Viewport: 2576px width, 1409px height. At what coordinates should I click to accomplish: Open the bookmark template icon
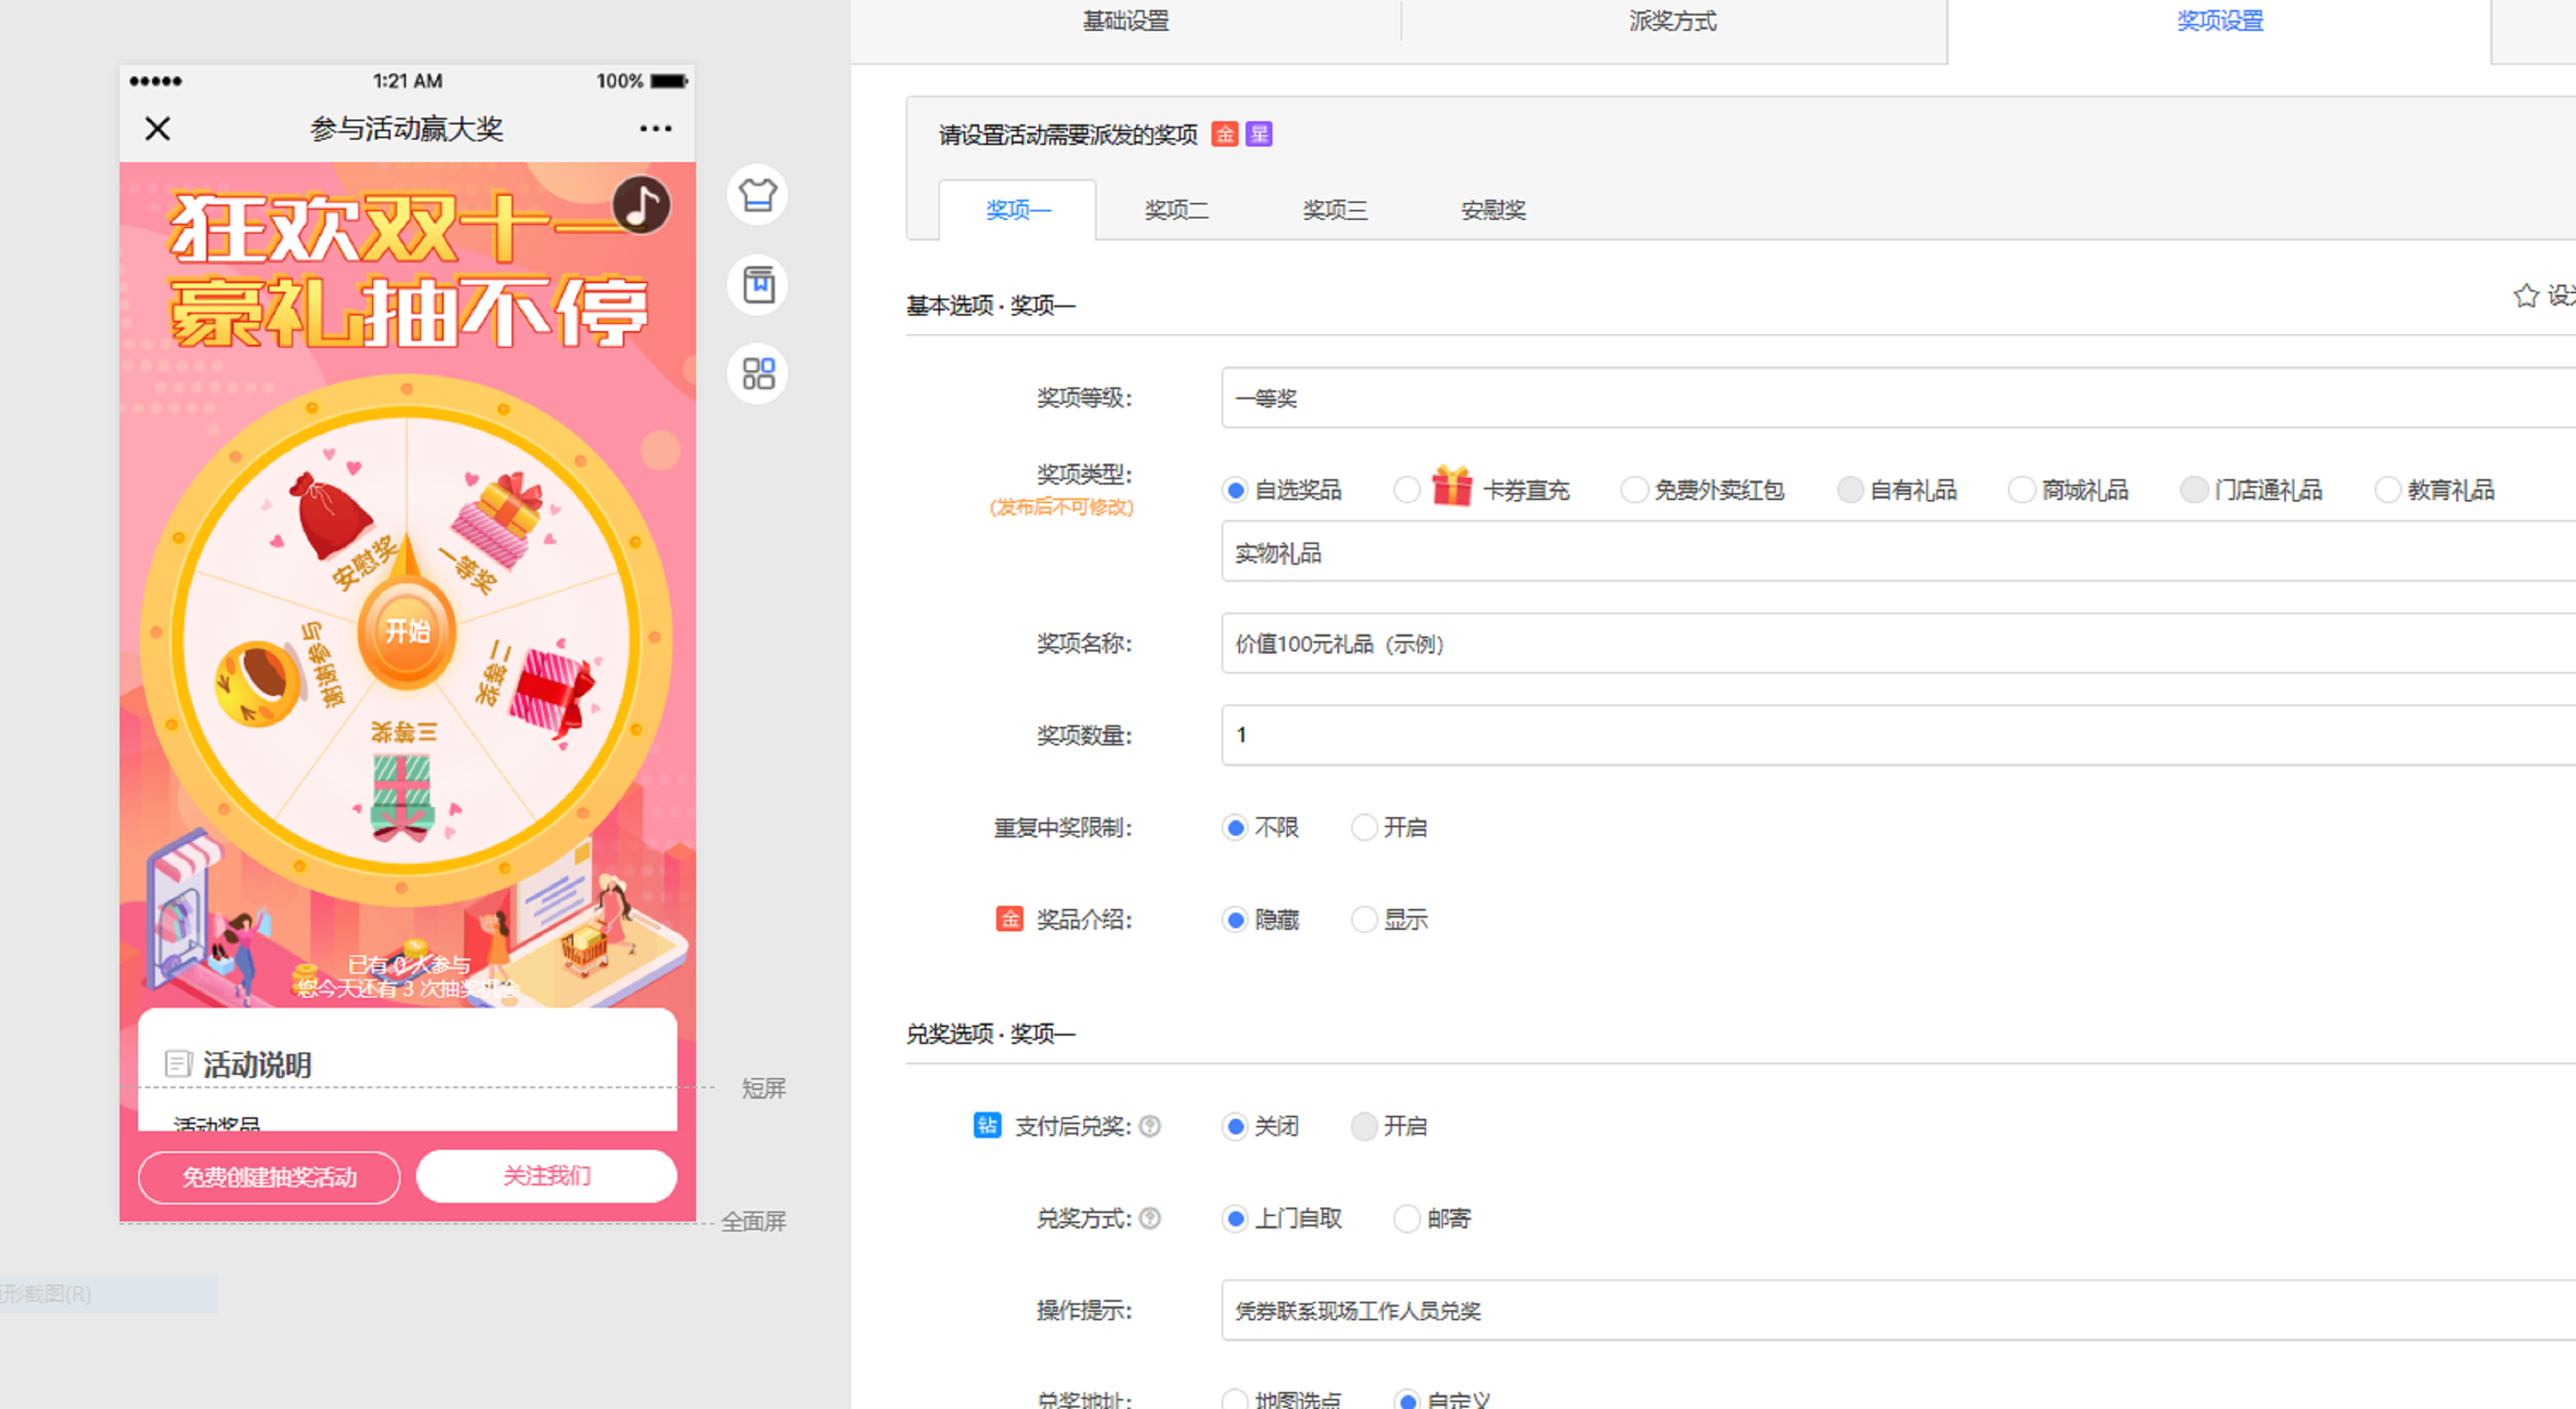[x=757, y=285]
